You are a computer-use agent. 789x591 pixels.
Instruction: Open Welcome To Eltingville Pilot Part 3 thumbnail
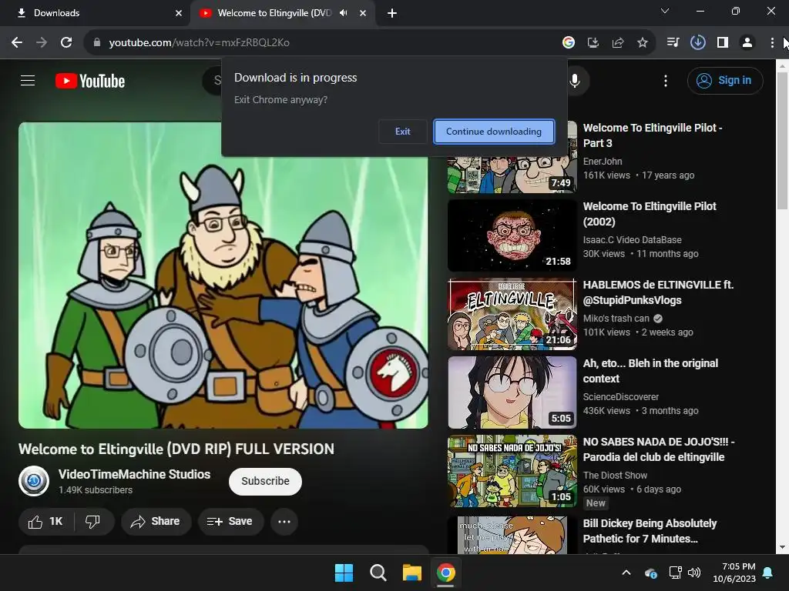point(512,174)
